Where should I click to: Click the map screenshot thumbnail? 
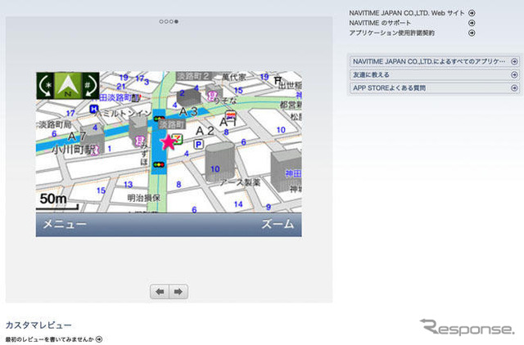click(169, 155)
